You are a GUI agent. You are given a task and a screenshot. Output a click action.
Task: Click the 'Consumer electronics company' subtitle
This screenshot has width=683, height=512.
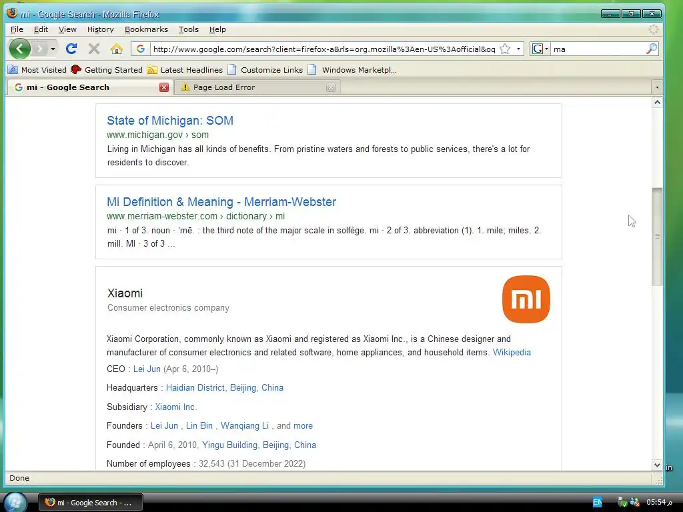[x=168, y=307]
